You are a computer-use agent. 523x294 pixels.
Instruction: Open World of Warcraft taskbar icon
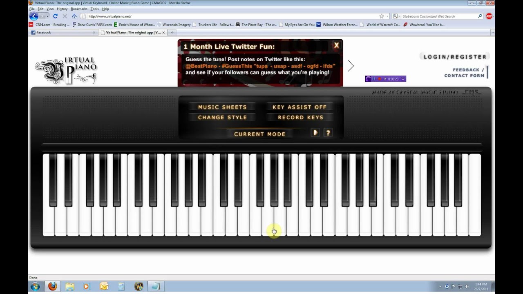point(139,287)
